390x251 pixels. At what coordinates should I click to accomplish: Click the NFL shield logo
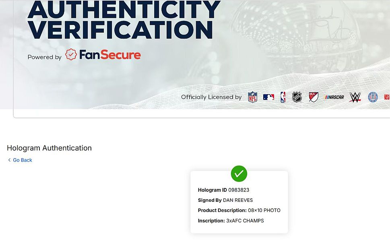252,97
